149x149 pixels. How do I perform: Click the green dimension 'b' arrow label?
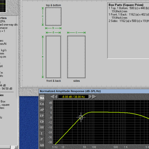(x=53, y=28)
